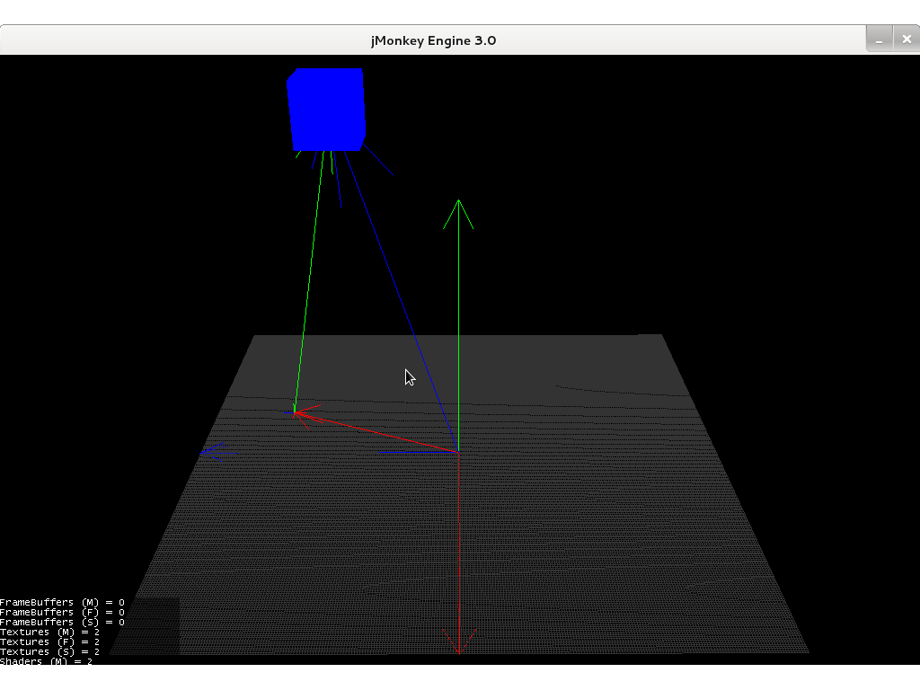920x690 pixels.
Task: Click the small blue arrow on terrain's left edge
Action: pos(216,450)
